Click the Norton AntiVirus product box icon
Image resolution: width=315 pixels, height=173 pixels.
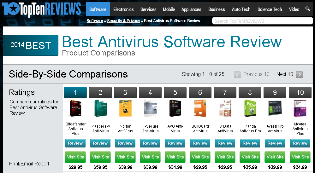click(125, 109)
